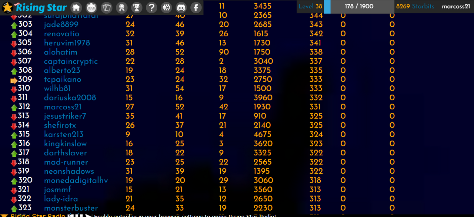This screenshot has width=474, height=217.
Task: Open player shefirotx's profile
Action: (60, 125)
